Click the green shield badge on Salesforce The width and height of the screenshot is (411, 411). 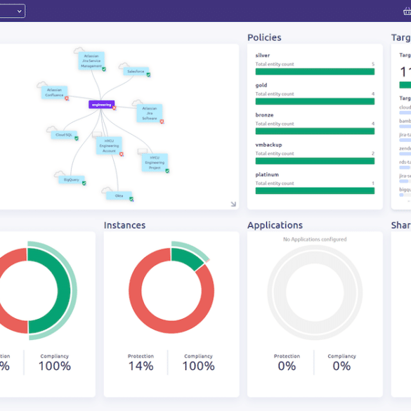pos(148,75)
